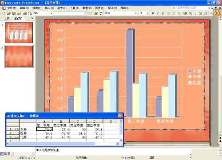Click the datasheet vertical scrollbar down arrow

tap(121, 140)
